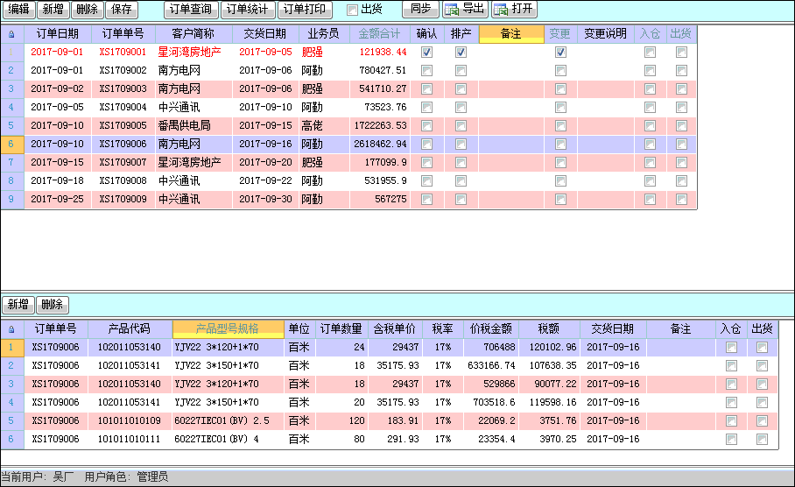Click the 导出 export button icon

click(x=454, y=10)
